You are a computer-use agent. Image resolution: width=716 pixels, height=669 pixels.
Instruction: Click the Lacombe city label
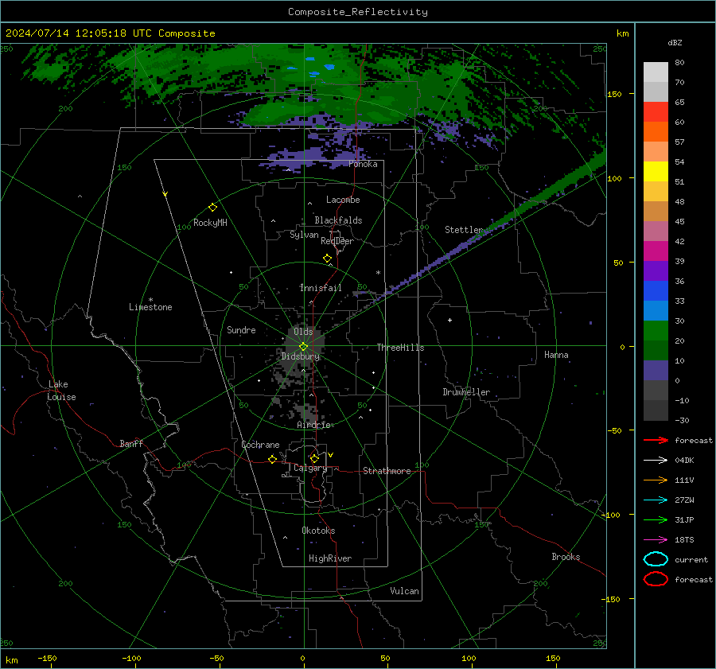343,200
